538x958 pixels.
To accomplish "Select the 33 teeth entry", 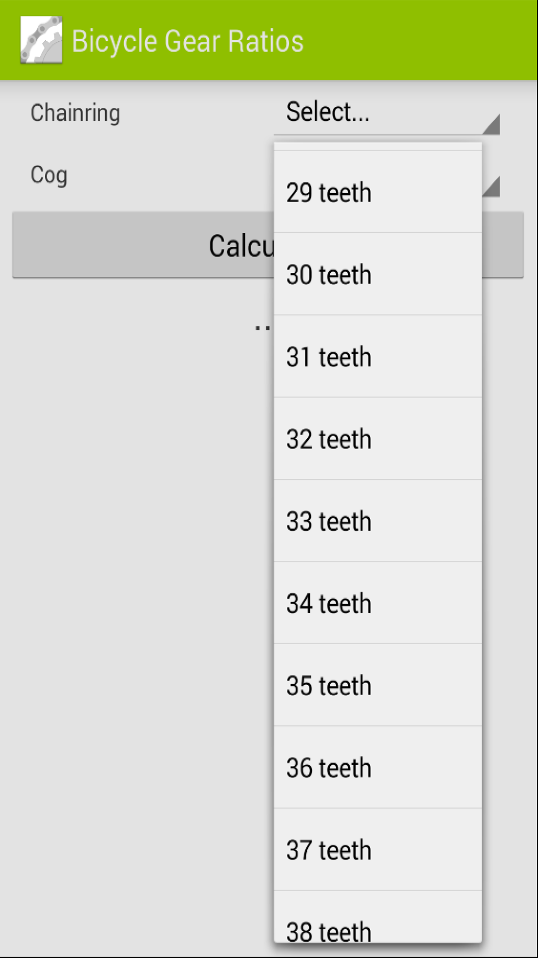I will point(378,521).
